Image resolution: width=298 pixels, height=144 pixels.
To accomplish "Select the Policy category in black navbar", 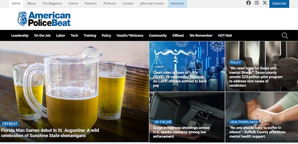I will point(106,35).
